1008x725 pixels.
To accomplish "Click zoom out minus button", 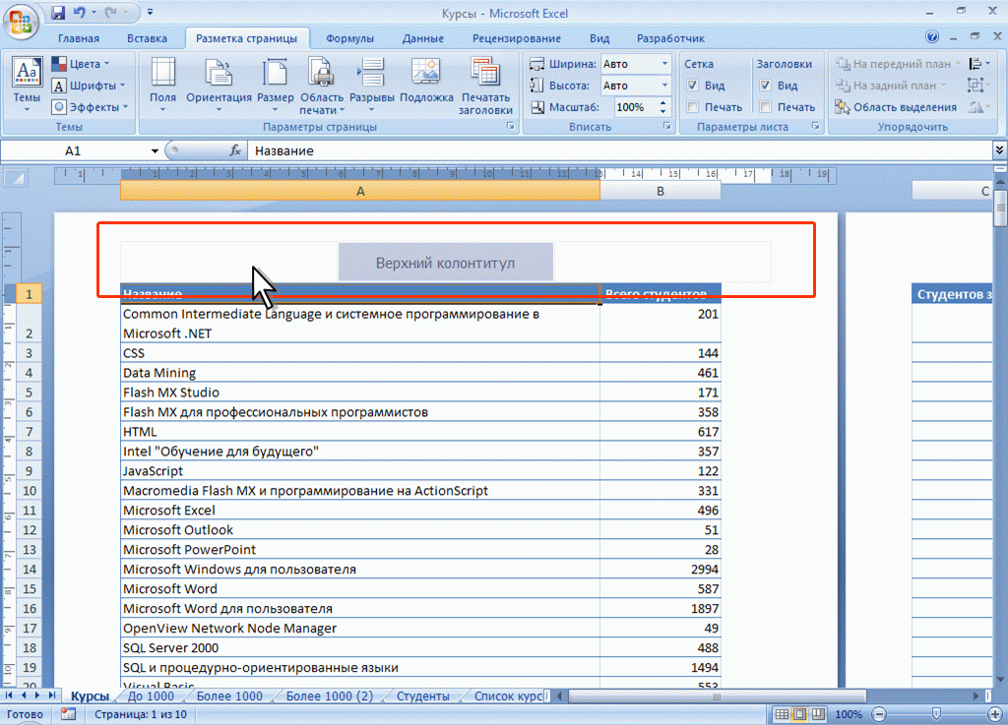I will [x=879, y=714].
